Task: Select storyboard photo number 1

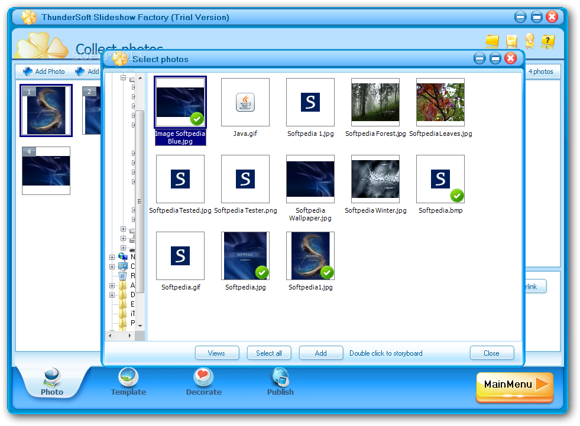Action: tap(46, 110)
